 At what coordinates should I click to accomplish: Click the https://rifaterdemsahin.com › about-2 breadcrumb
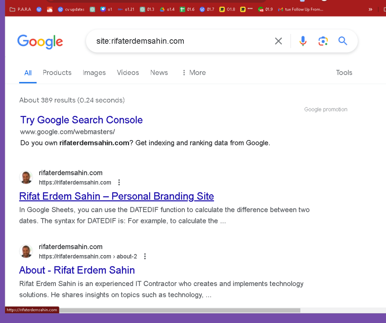click(x=88, y=256)
